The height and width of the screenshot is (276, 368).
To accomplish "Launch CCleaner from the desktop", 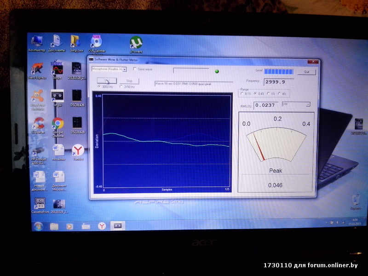I will coord(38,124).
